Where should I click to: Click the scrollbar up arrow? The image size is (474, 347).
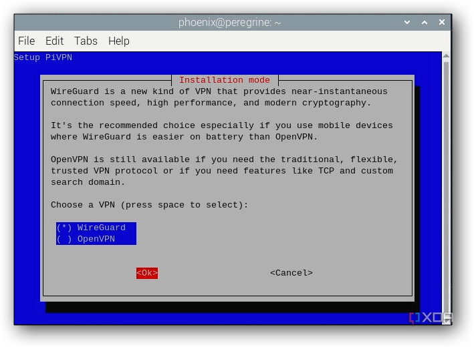[446, 57]
